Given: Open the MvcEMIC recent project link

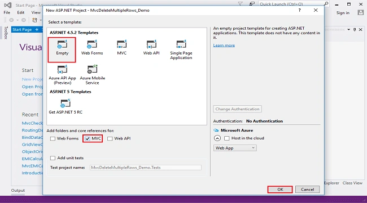Looking at the screenshot, I should [x=32, y=166].
